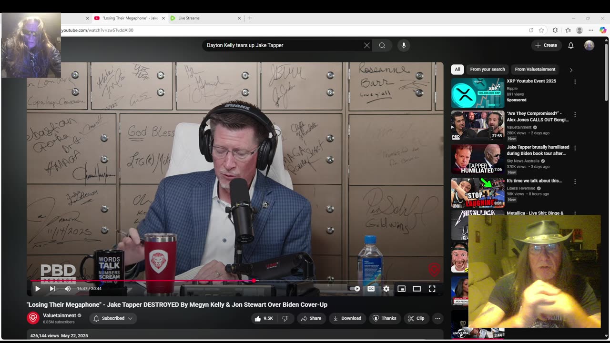This screenshot has height=343, width=610.
Task: Send Thanks to the creator
Action: click(x=385, y=318)
